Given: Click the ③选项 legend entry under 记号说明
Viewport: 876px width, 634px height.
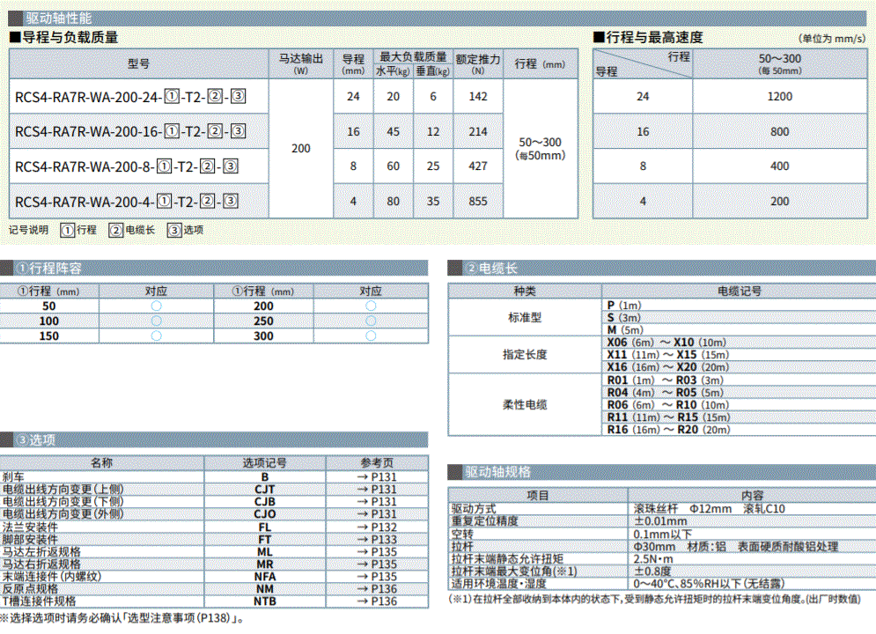Looking at the screenshot, I should (x=185, y=230).
